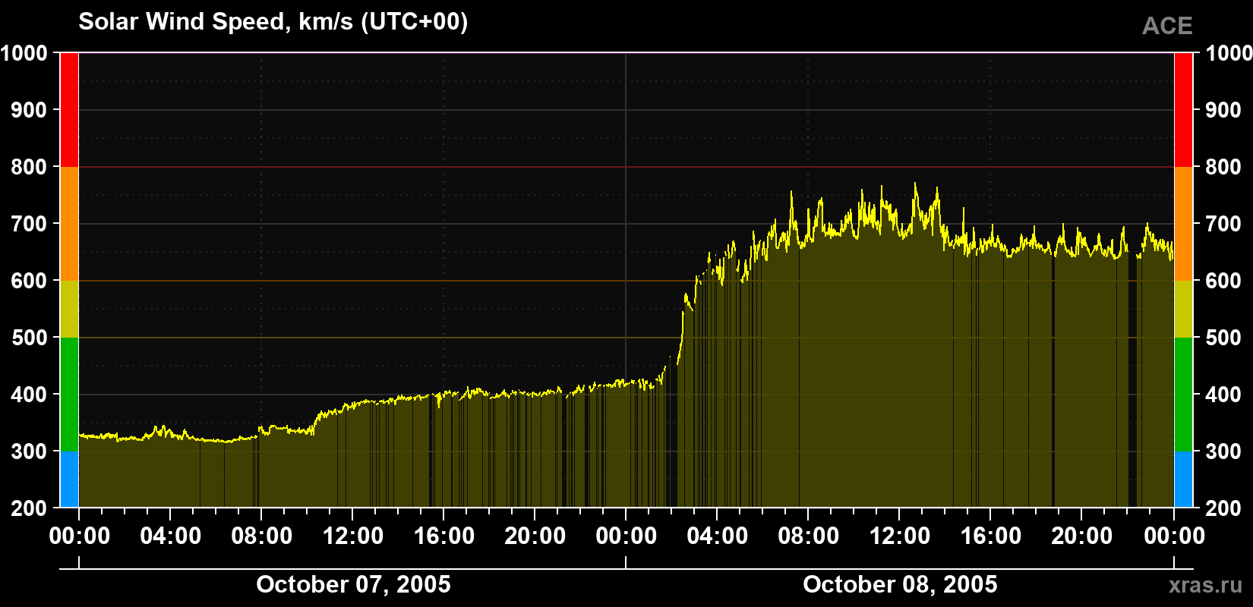Select the "300" label on the left axis
The width and height of the screenshot is (1253, 607).
click(30, 451)
